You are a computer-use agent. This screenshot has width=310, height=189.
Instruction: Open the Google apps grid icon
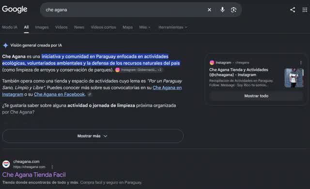(305, 10)
